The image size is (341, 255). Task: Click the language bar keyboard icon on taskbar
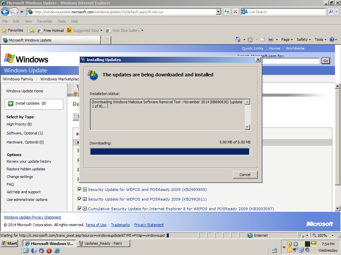pyautogui.click(x=274, y=250)
